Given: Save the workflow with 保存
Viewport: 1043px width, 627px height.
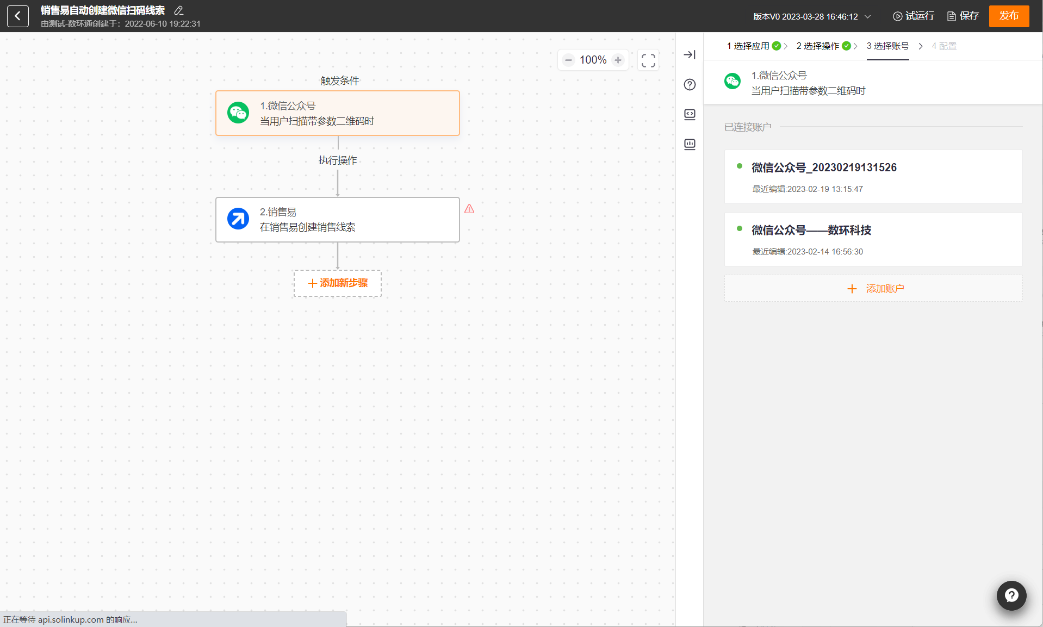Looking at the screenshot, I should (x=963, y=16).
